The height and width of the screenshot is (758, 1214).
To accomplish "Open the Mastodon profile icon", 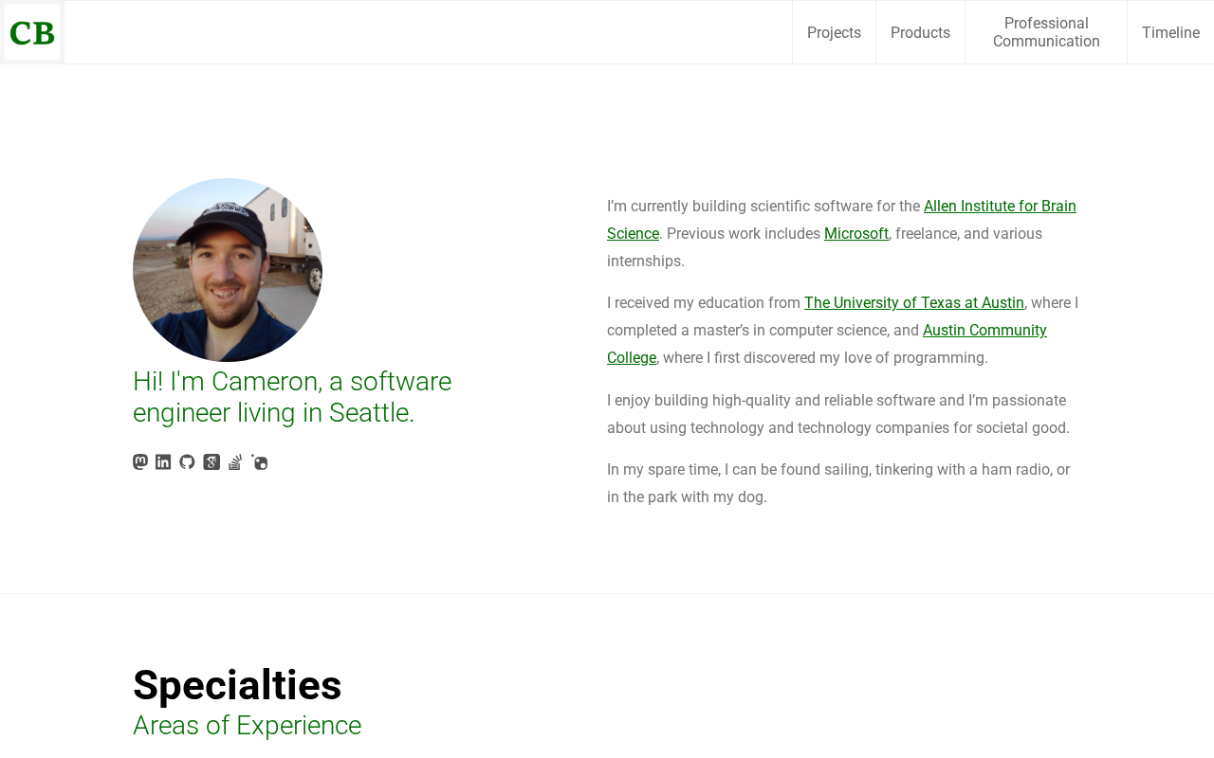I will pyautogui.click(x=140, y=462).
